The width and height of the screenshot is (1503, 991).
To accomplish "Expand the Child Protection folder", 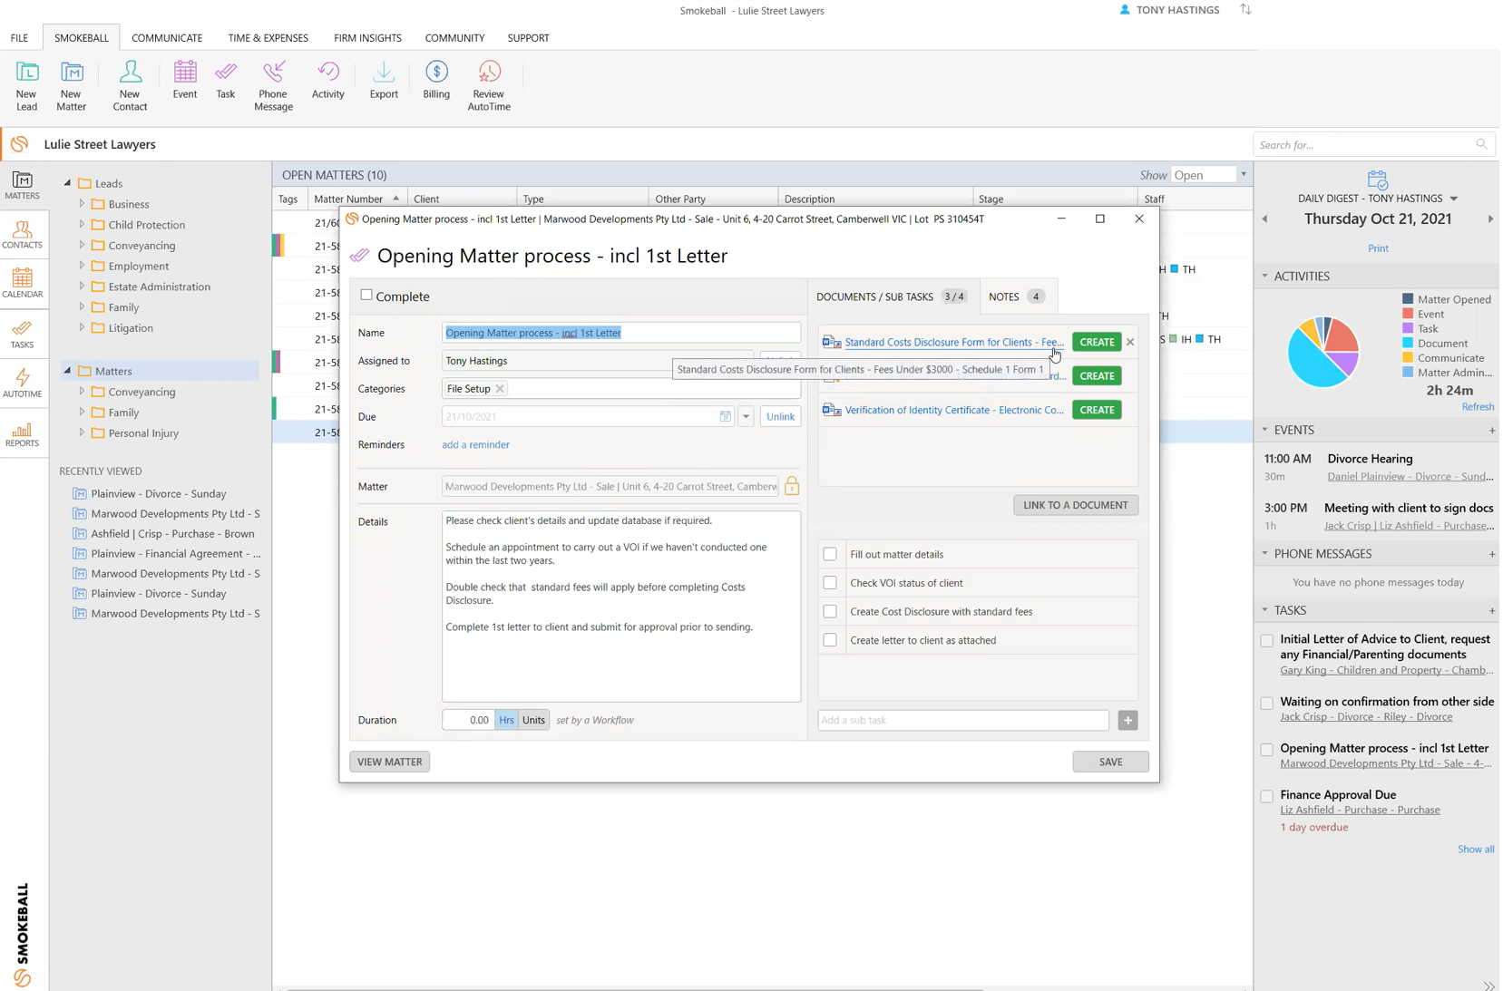I will pos(82,224).
